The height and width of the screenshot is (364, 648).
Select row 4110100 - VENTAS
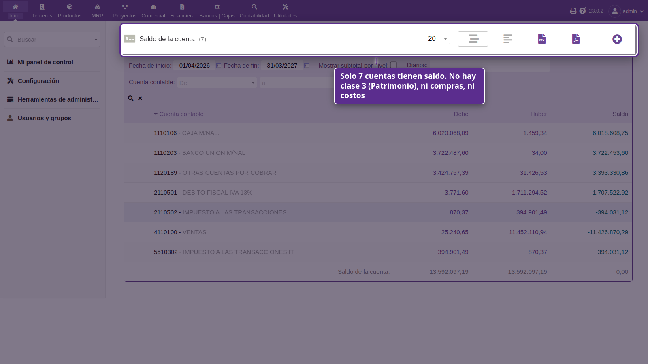coord(378,232)
